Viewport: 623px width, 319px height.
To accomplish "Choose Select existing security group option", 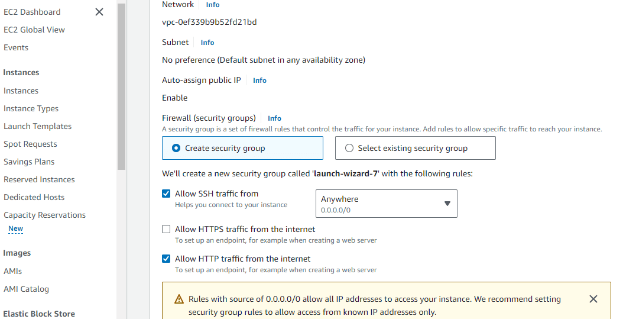I will tap(349, 149).
